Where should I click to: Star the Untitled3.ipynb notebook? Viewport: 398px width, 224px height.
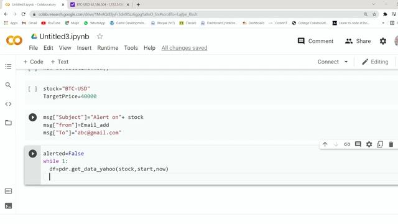[x=99, y=36]
